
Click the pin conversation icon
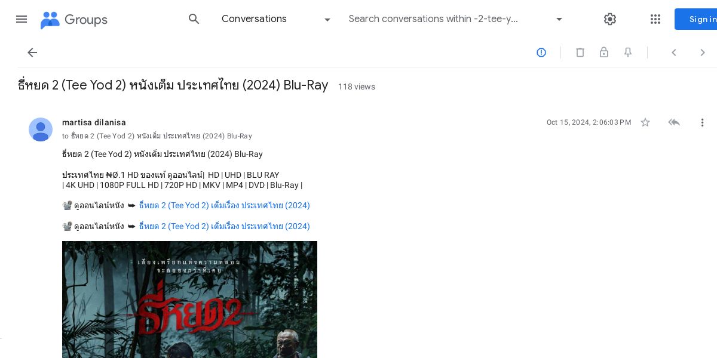click(x=628, y=53)
